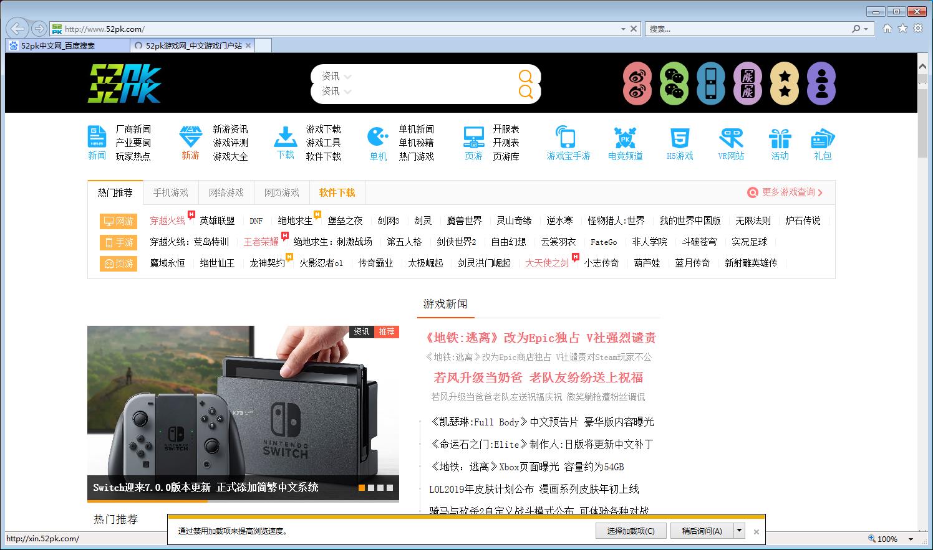The image size is (933, 550).
Task: Click the 选择加载项(C) button
Action: 630,531
